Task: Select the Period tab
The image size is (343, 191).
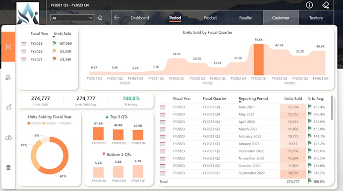Action: [x=175, y=18]
